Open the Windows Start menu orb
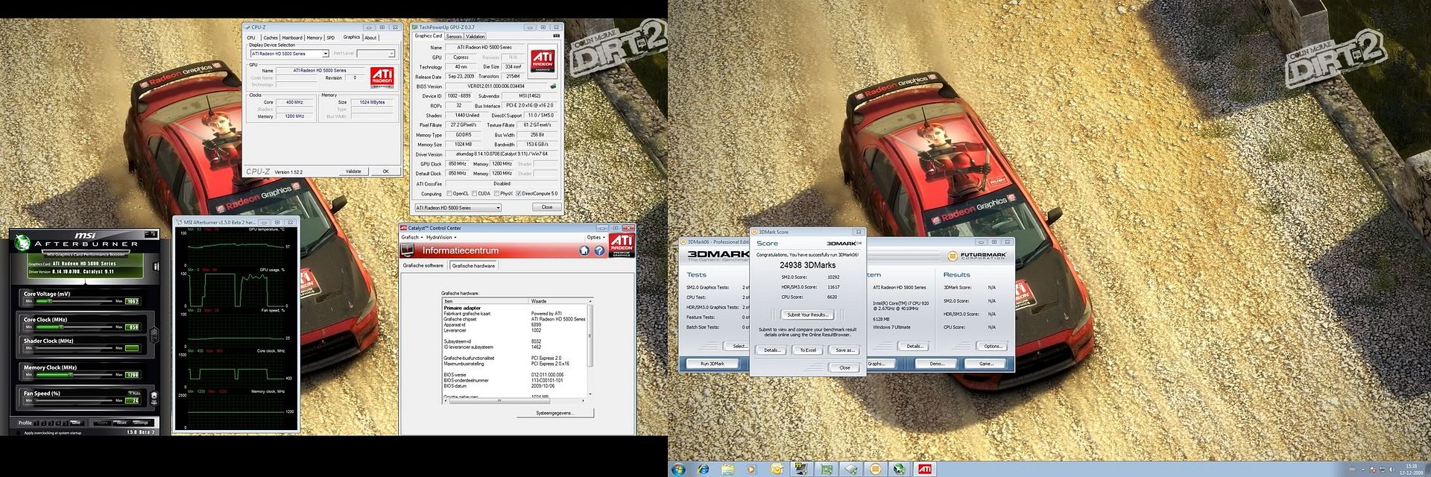The width and height of the screenshot is (1431, 477). (x=678, y=470)
